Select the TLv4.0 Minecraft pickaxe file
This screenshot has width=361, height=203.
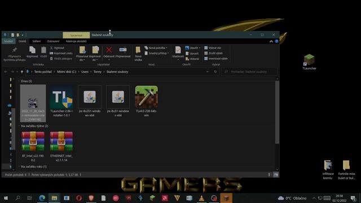click(147, 101)
